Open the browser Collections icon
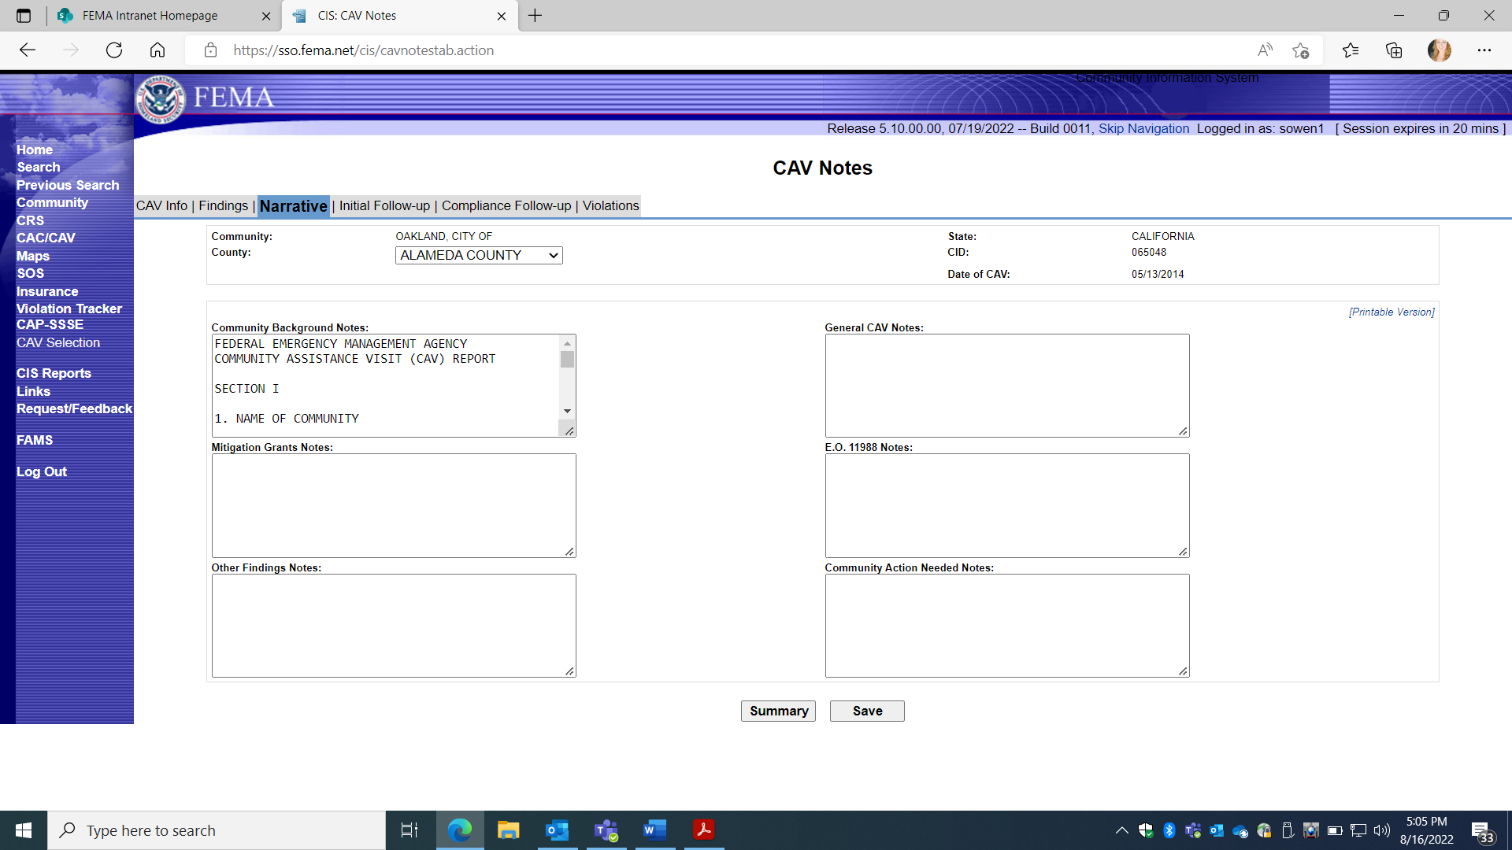The height and width of the screenshot is (850, 1512). [x=1394, y=50]
